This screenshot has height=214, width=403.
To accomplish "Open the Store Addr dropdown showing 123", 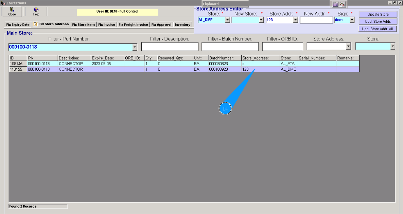I will point(296,20).
